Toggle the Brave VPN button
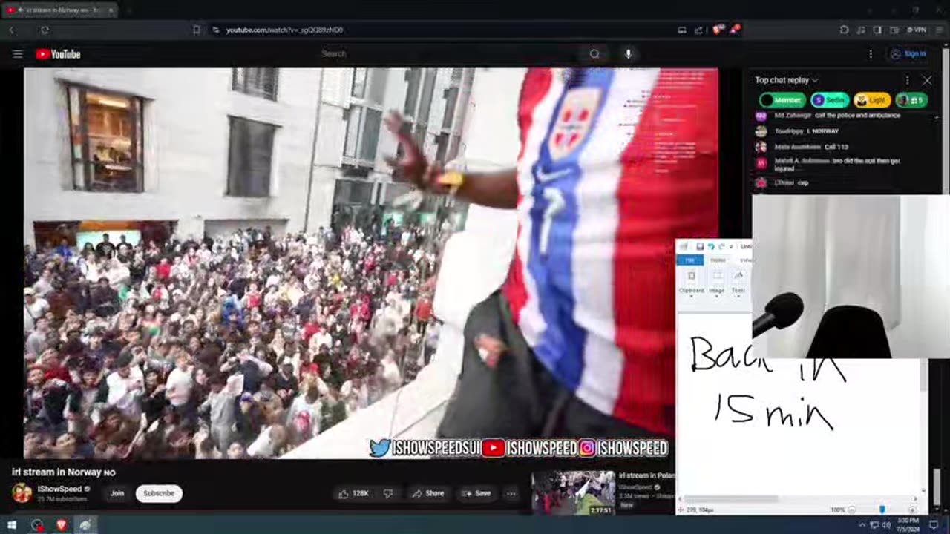 [917, 30]
